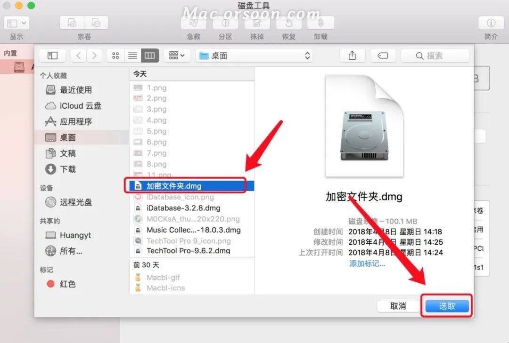Open the 桌面 path dropdown
509x343 pixels.
point(254,55)
